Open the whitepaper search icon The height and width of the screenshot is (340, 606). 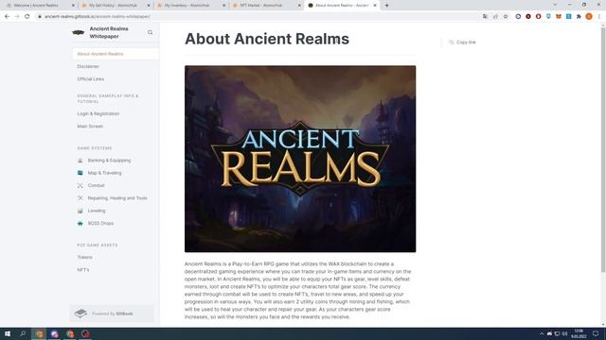coord(150,33)
